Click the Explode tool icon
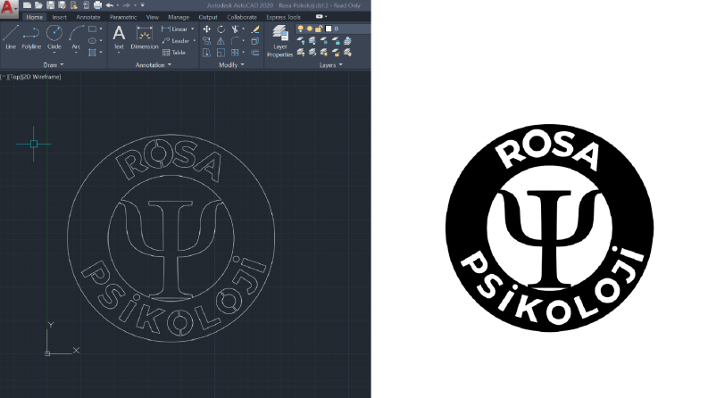The height and width of the screenshot is (398, 708). click(x=255, y=41)
